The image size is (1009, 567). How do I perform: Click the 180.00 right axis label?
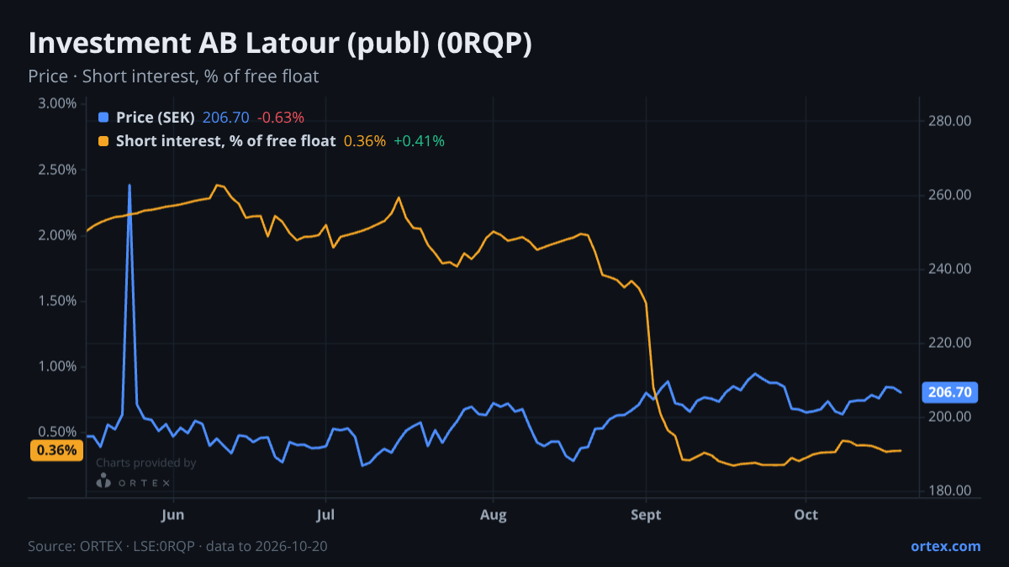coord(950,491)
